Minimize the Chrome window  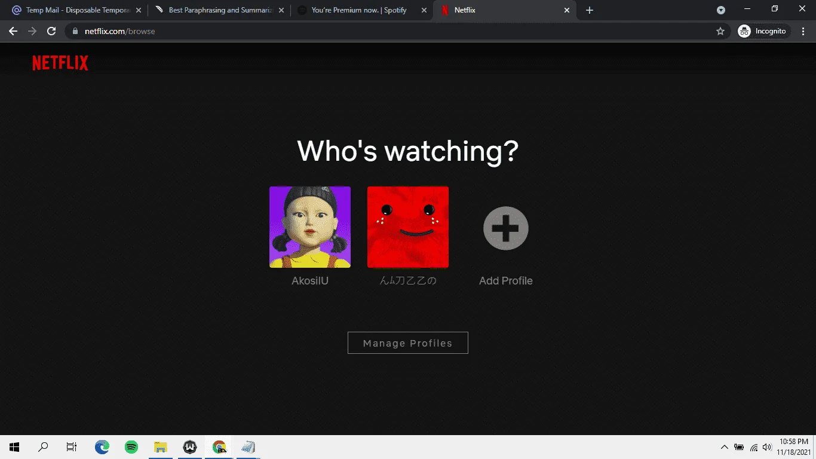747,9
